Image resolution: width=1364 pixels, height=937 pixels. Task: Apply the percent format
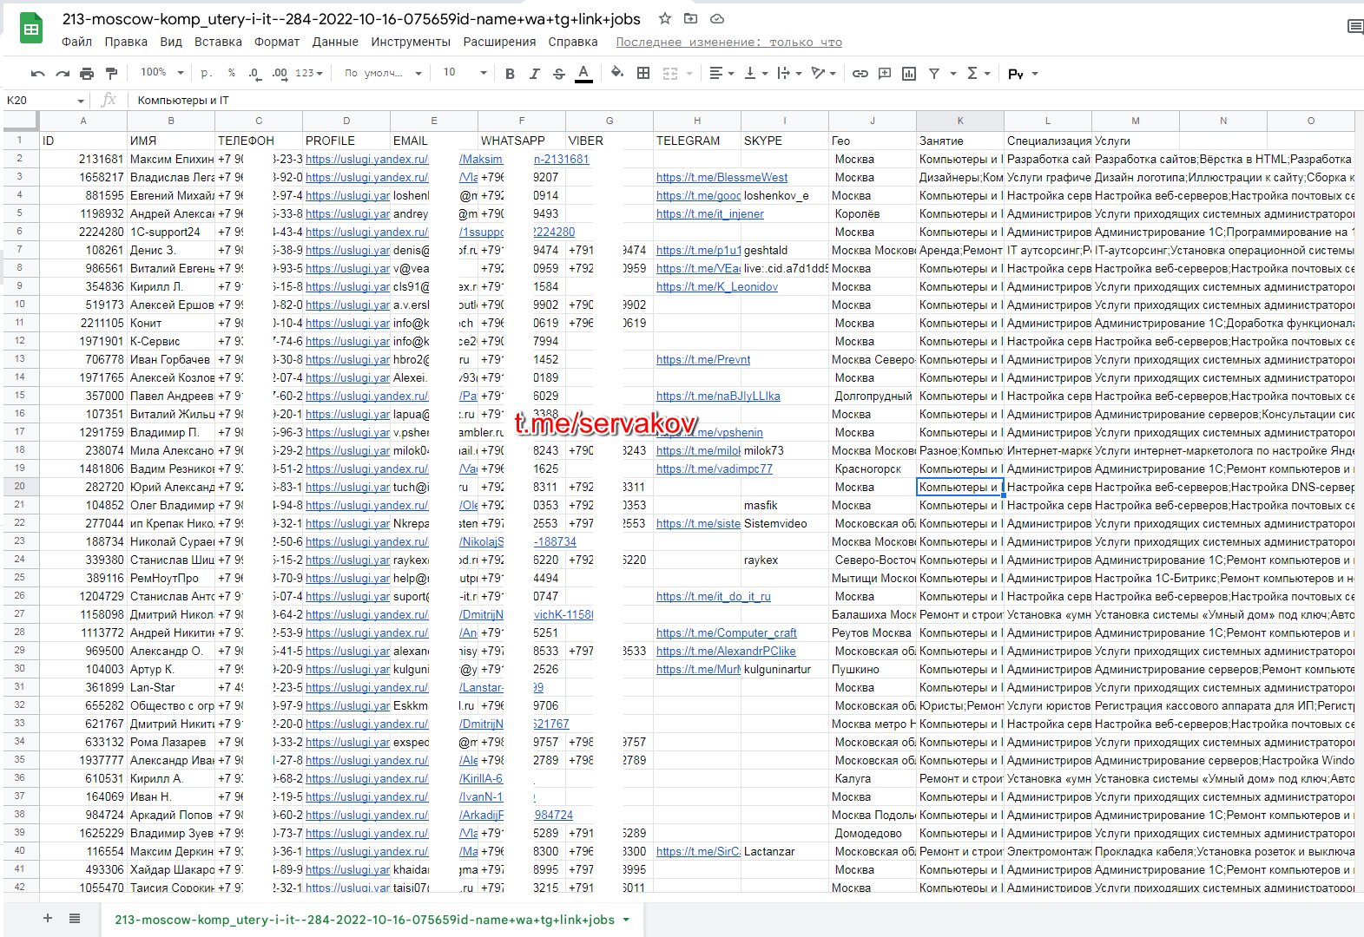(231, 74)
